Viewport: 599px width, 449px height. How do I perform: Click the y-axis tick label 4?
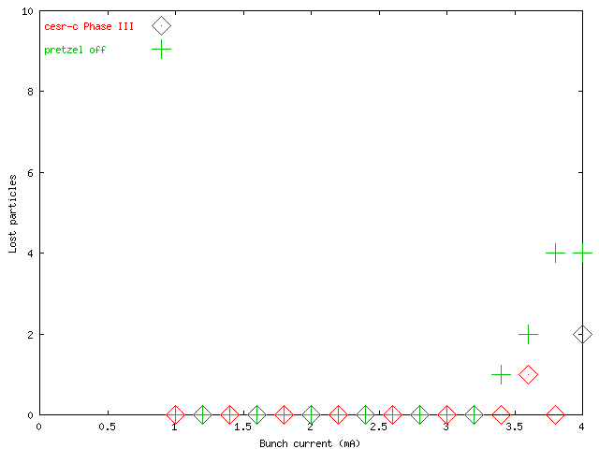tap(30, 253)
